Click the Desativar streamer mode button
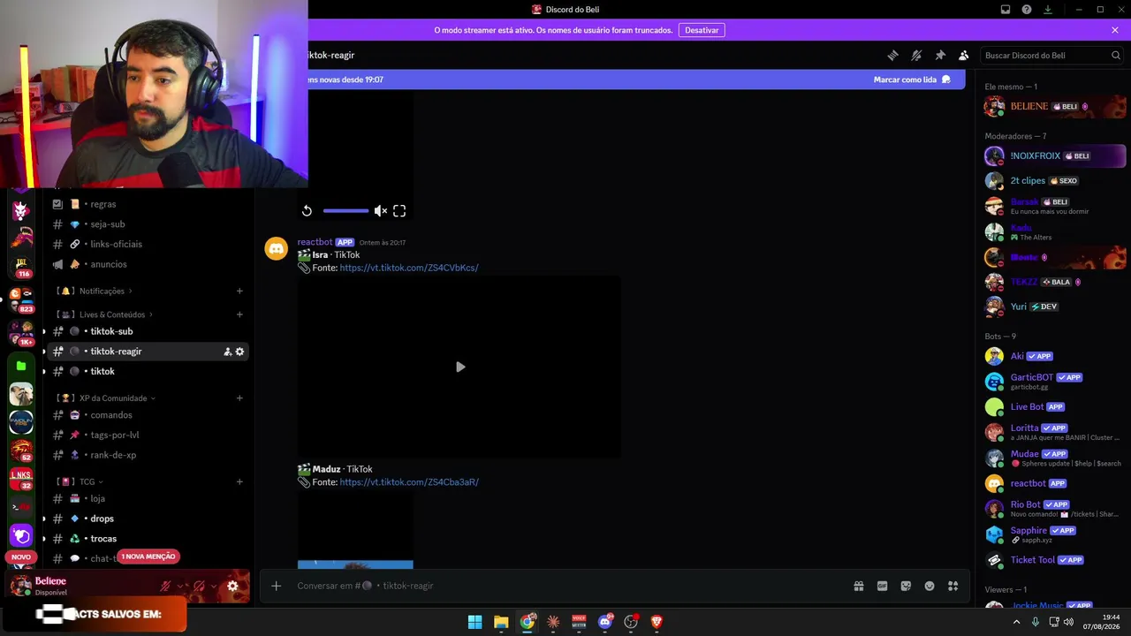1131x636 pixels. 702,30
